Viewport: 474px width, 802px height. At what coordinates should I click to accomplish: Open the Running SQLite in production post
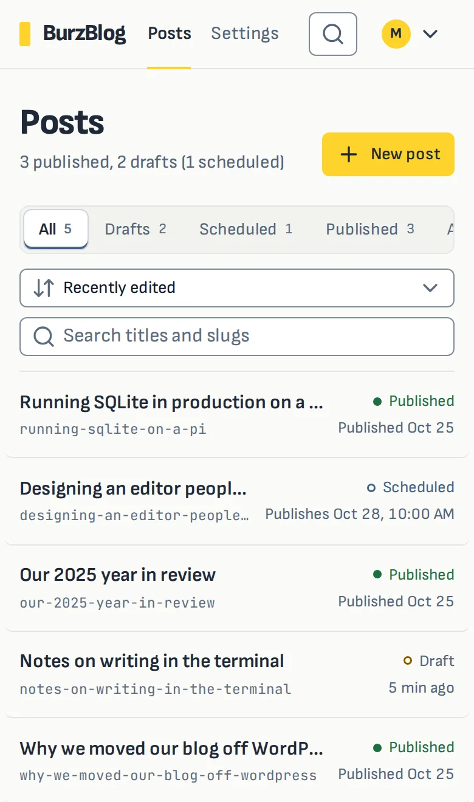171,402
